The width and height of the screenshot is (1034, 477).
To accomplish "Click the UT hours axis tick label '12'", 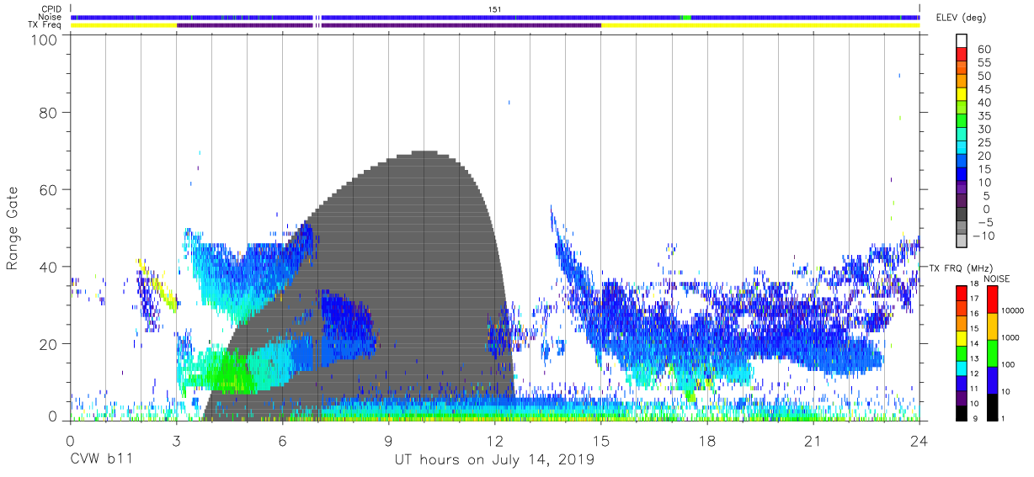I will click(494, 442).
